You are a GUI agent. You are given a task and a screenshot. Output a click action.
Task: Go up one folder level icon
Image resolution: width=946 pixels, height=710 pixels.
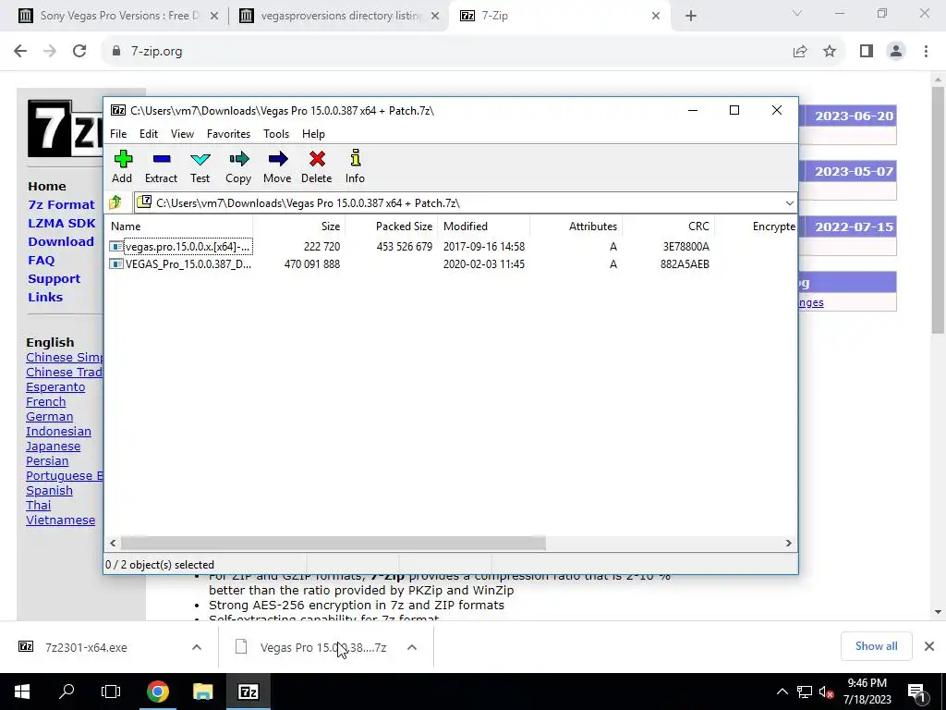click(x=115, y=202)
